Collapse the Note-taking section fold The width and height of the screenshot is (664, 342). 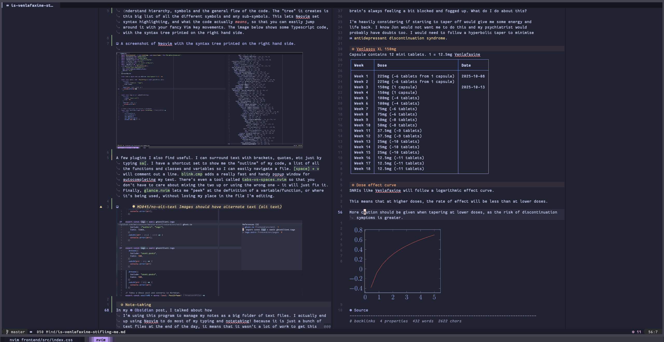click(x=112, y=305)
